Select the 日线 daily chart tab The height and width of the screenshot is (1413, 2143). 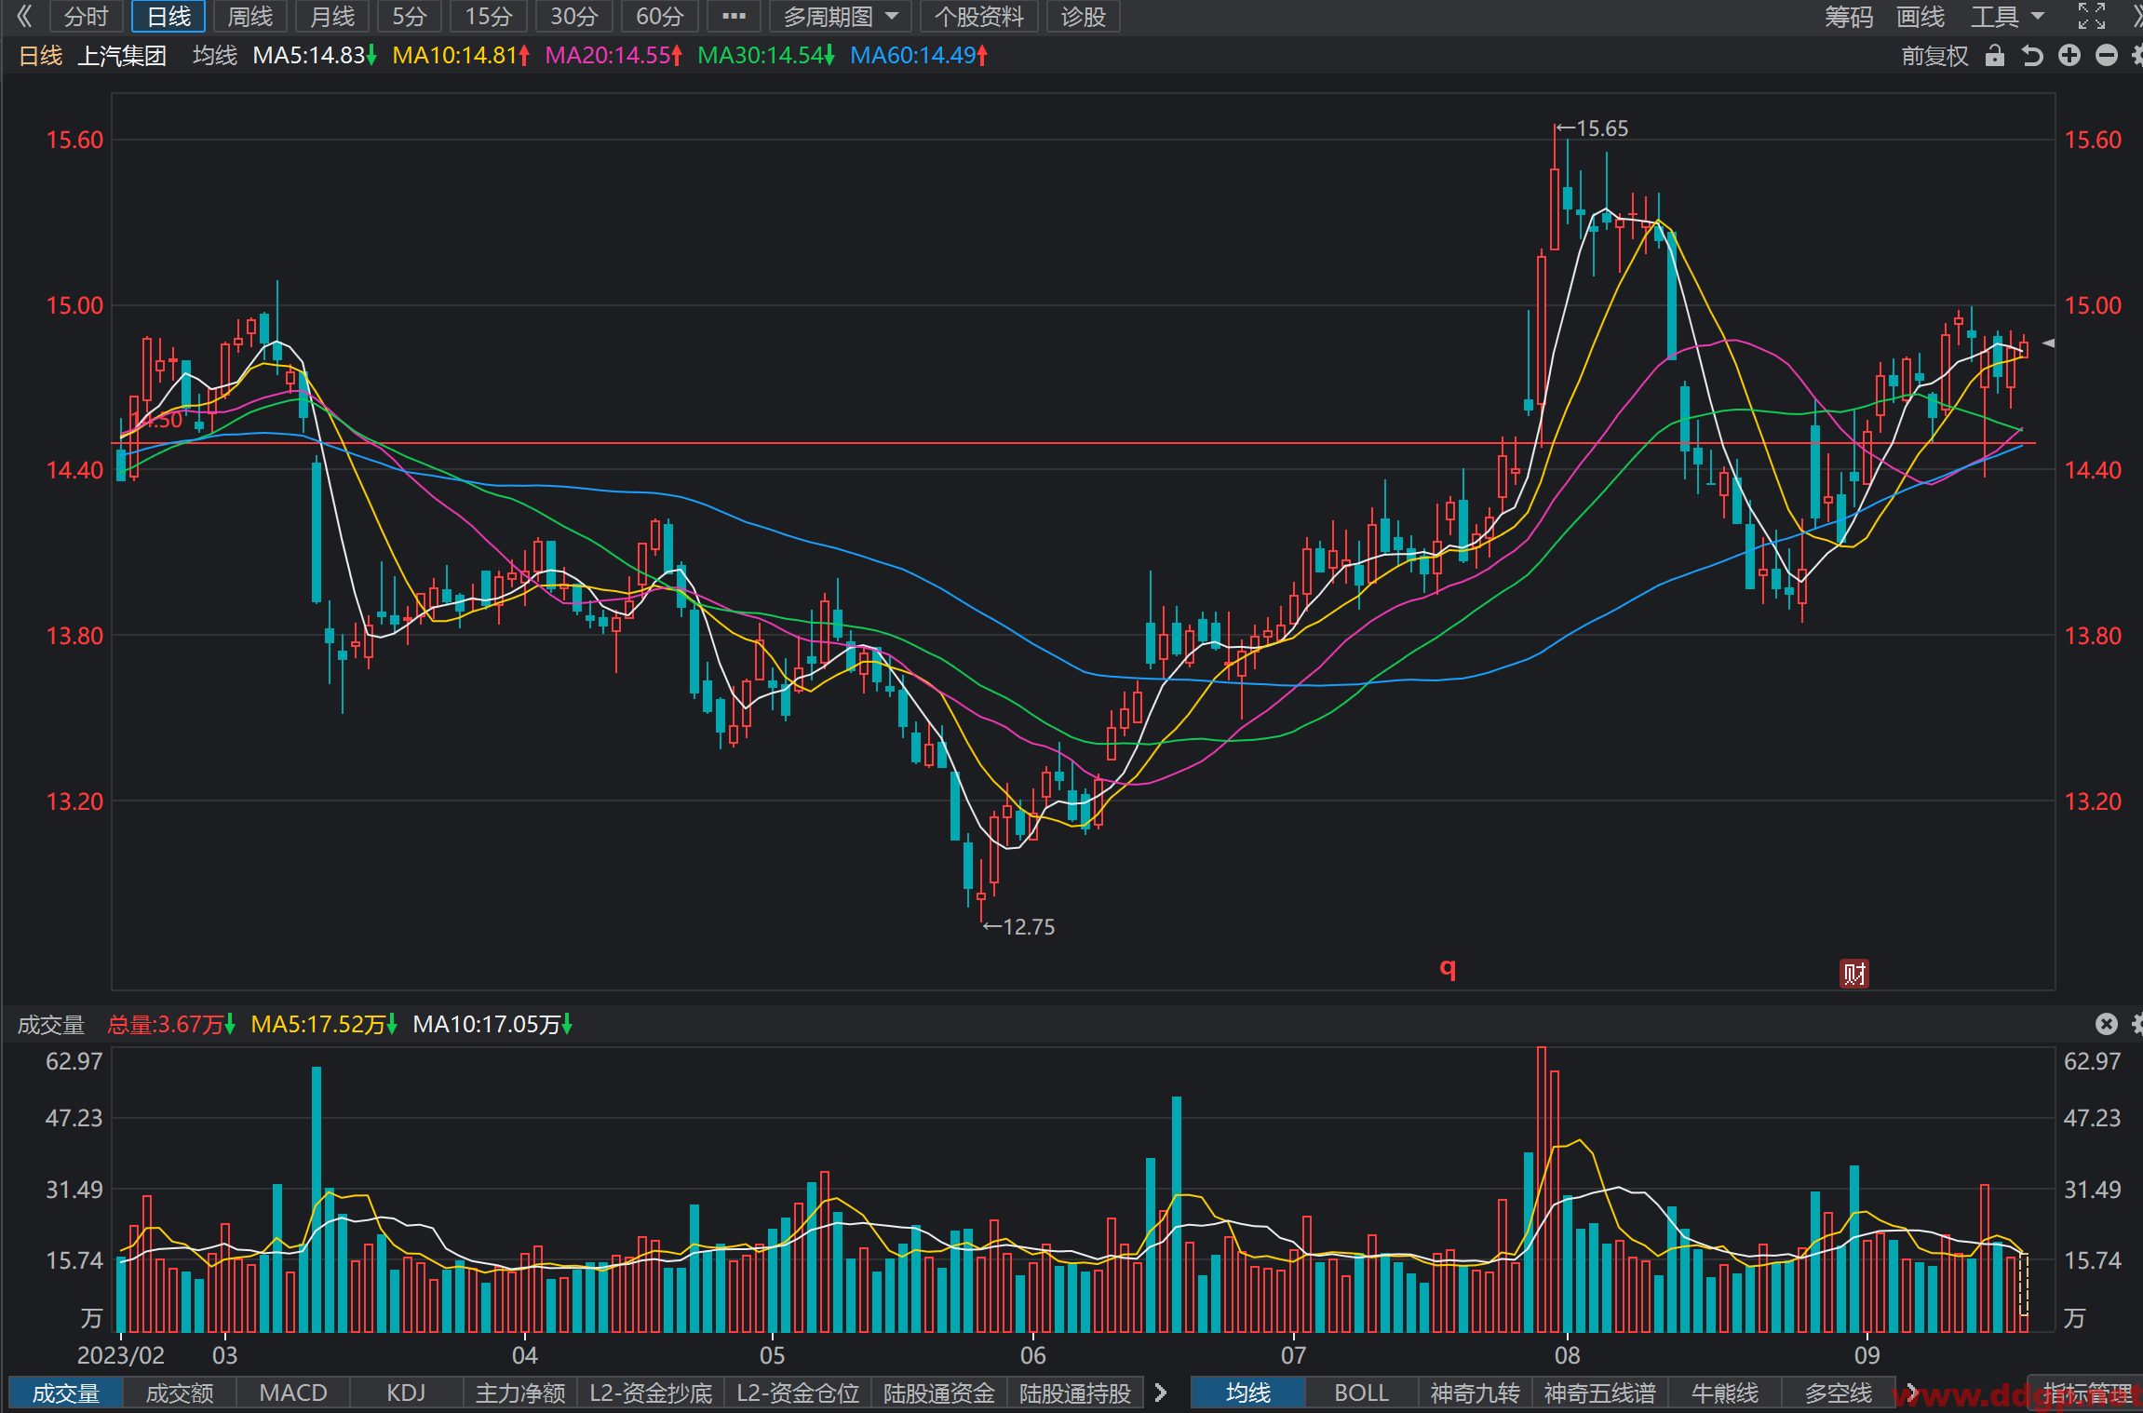169,17
